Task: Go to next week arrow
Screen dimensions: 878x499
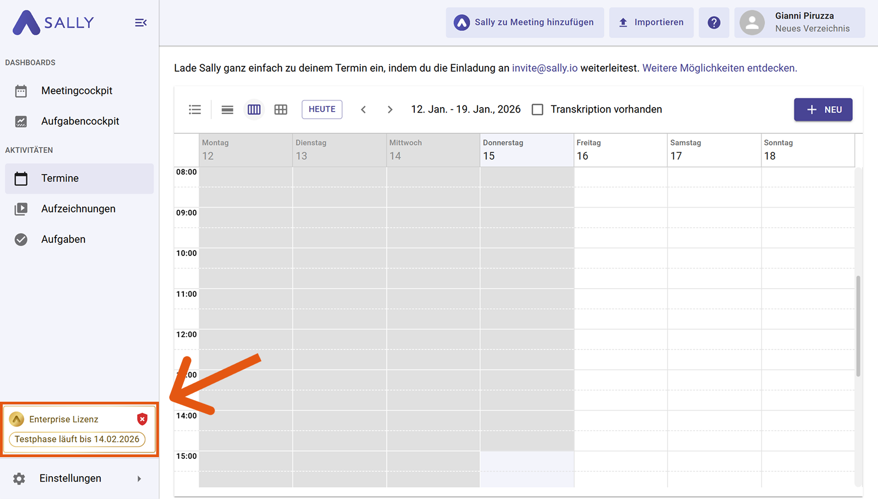Action: click(x=390, y=109)
